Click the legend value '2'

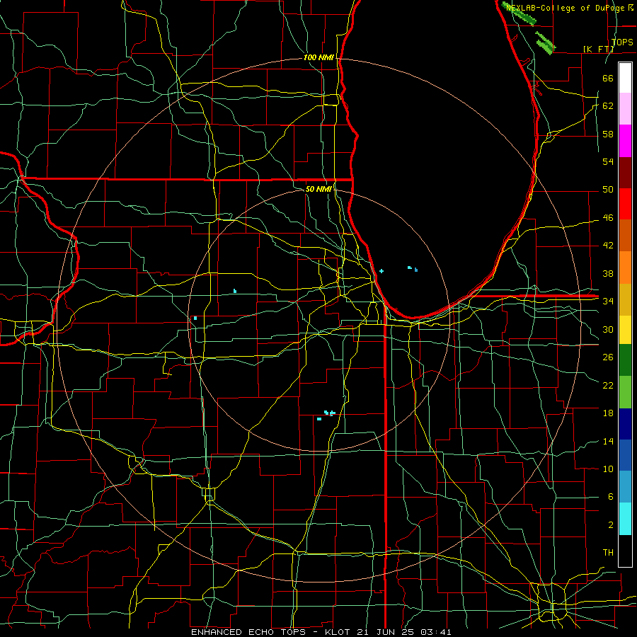click(610, 525)
